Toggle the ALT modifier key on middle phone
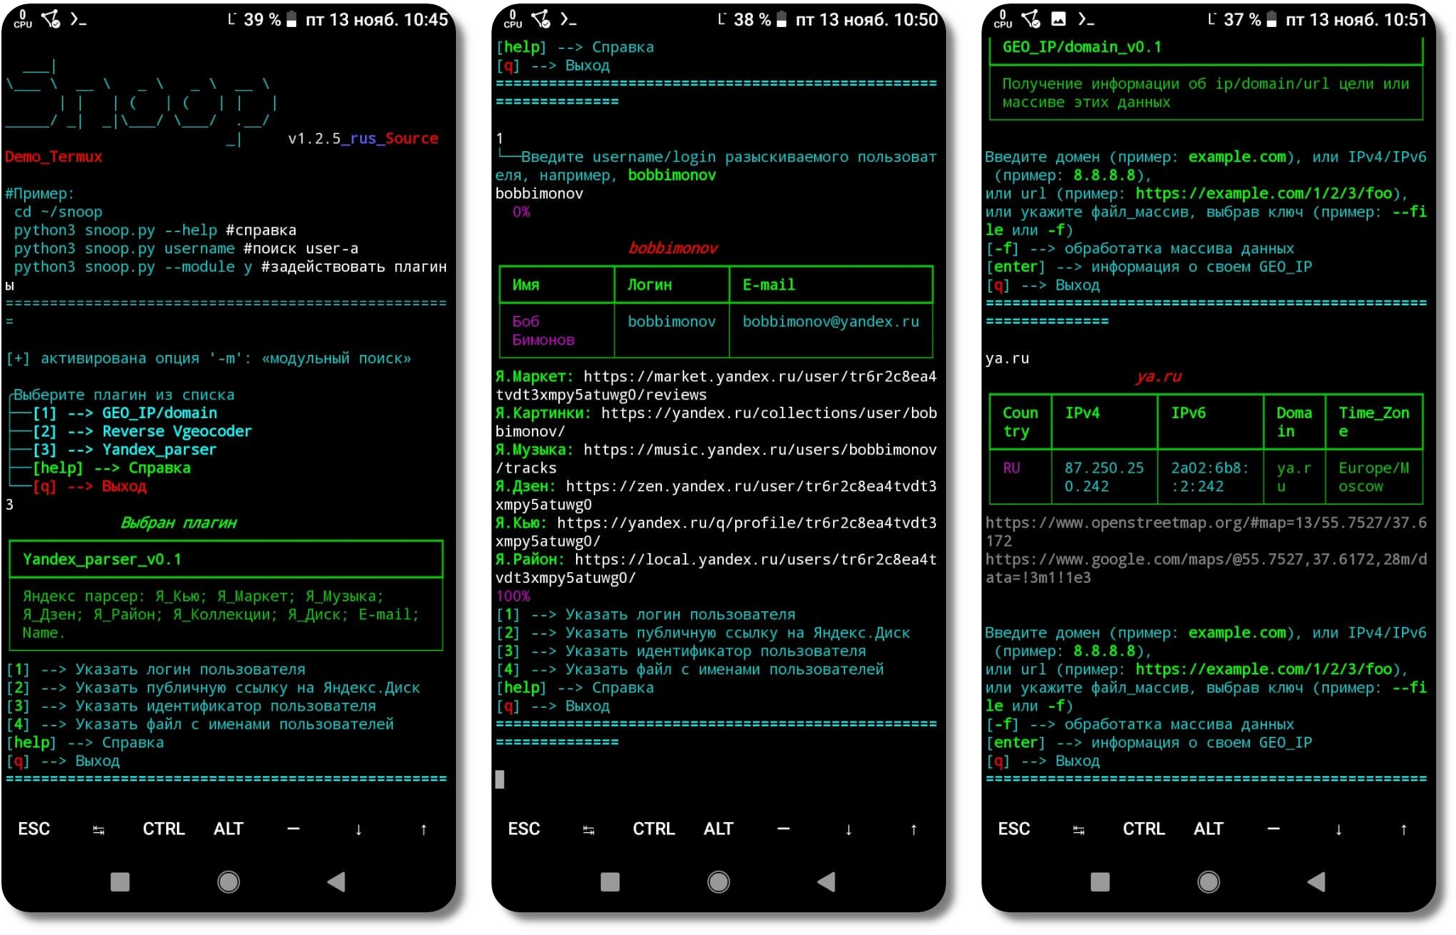The image size is (1456, 935). (x=718, y=829)
